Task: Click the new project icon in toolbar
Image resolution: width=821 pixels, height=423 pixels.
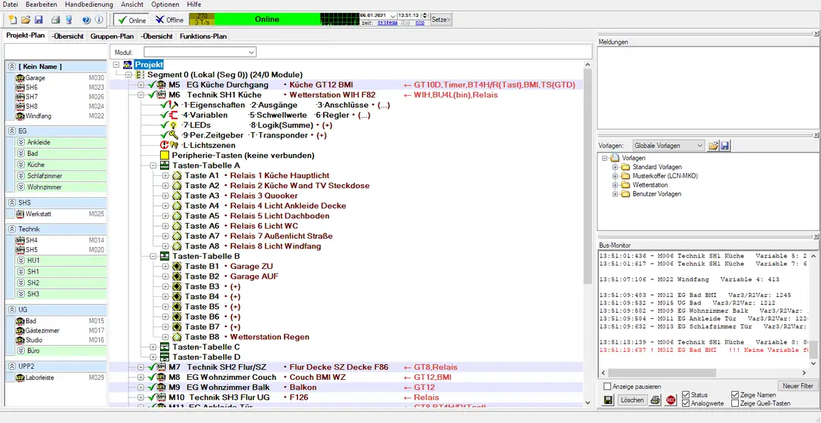Action: 12,20
